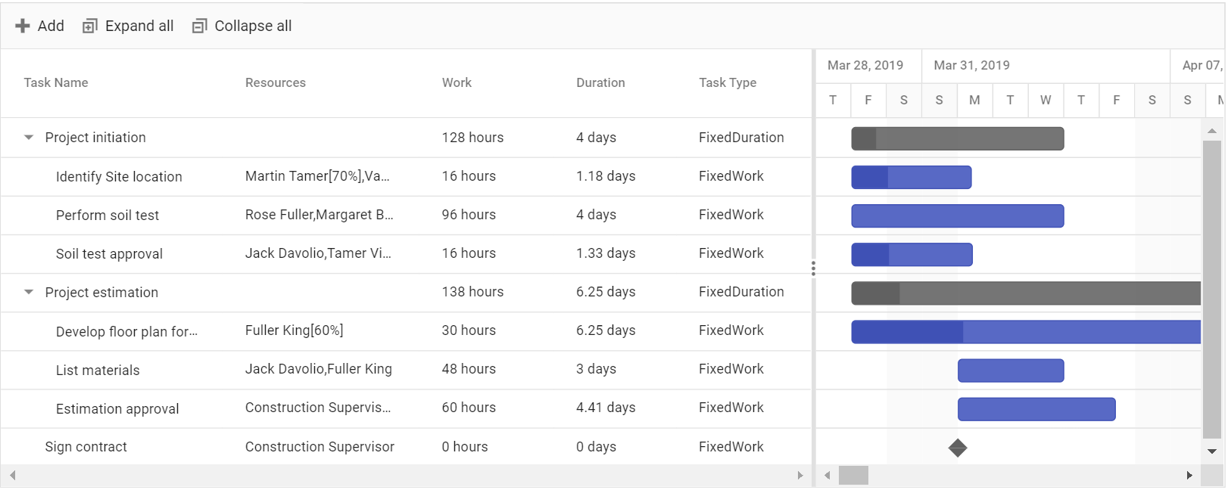The image size is (1228, 490).
Task: Click the Project initiation gray summary bar
Action: coord(958,138)
